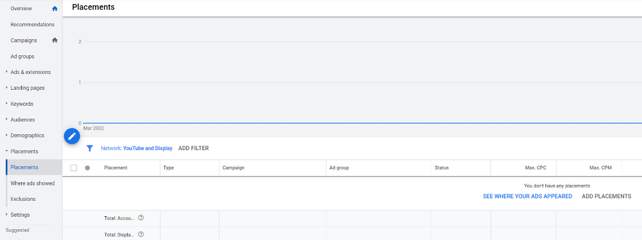Tick the select-all checkbox in table header
Viewport: 642px width, 240px height.
tap(74, 168)
